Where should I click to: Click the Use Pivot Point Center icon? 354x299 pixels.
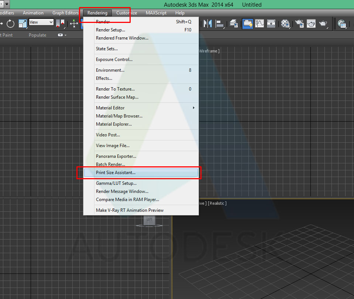click(60, 24)
